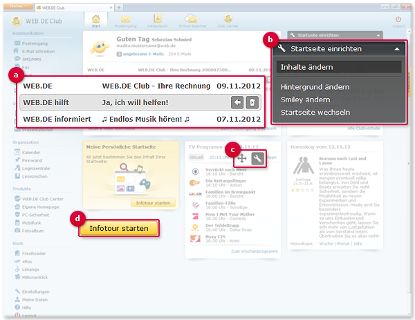Click channel logo beside Navy CIS
This screenshot has width=415, height=320.
pyautogui.click(x=195, y=238)
